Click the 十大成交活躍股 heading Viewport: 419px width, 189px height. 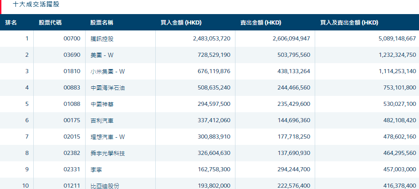coord(36,5)
